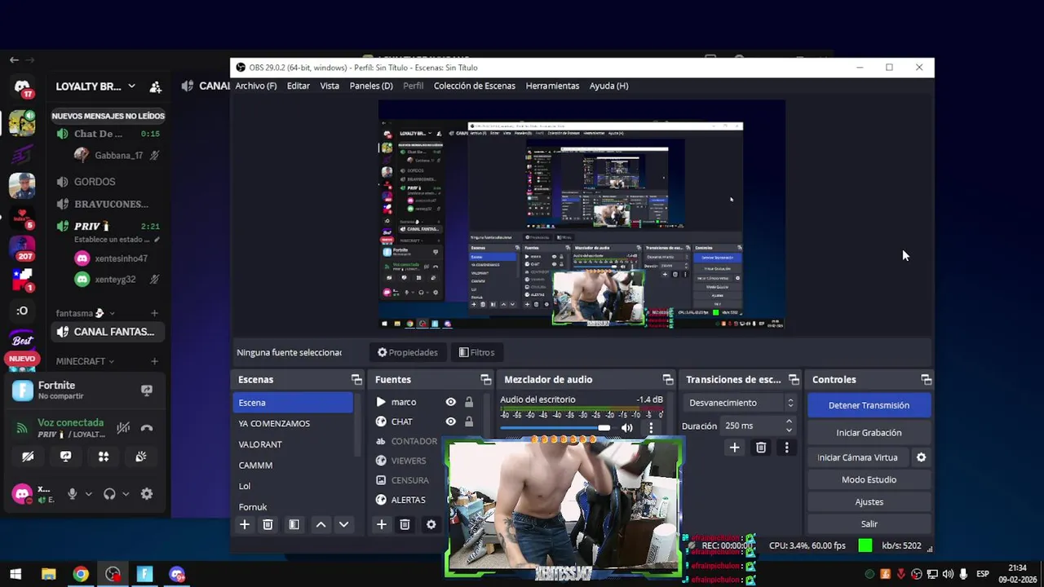Open Discord headphone output options arrow
Viewport: 1044px width, 587px height.
(126, 494)
